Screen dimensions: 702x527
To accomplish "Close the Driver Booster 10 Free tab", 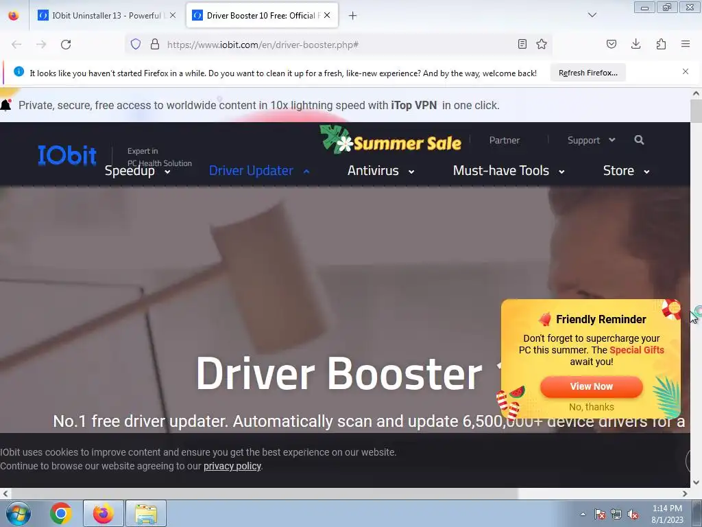I will (x=327, y=15).
